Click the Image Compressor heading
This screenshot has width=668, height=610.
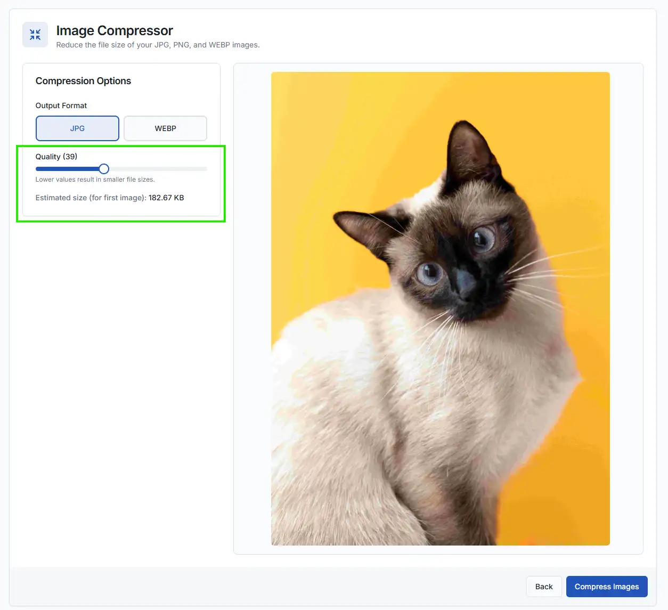[115, 30]
